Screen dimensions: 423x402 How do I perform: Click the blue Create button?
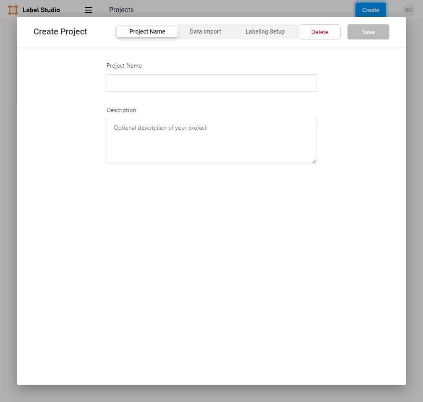(x=371, y=10)
